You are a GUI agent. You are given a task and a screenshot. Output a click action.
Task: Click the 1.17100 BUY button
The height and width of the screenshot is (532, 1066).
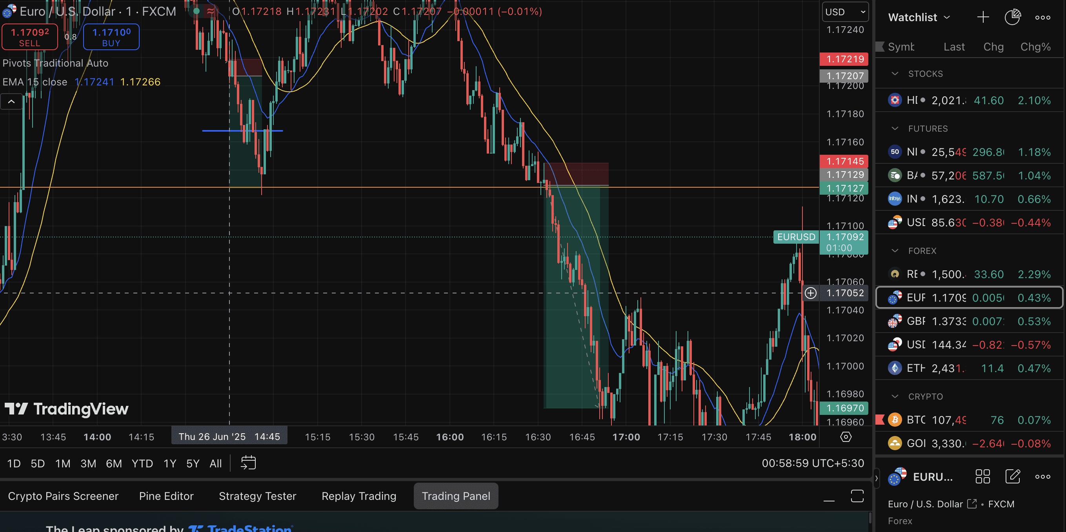coord(111,37)
